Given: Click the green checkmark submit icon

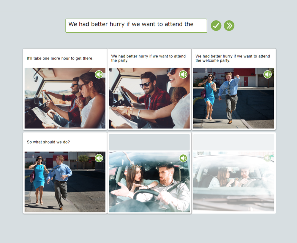Looking at the screenshot, I should (x=216, y=26).
